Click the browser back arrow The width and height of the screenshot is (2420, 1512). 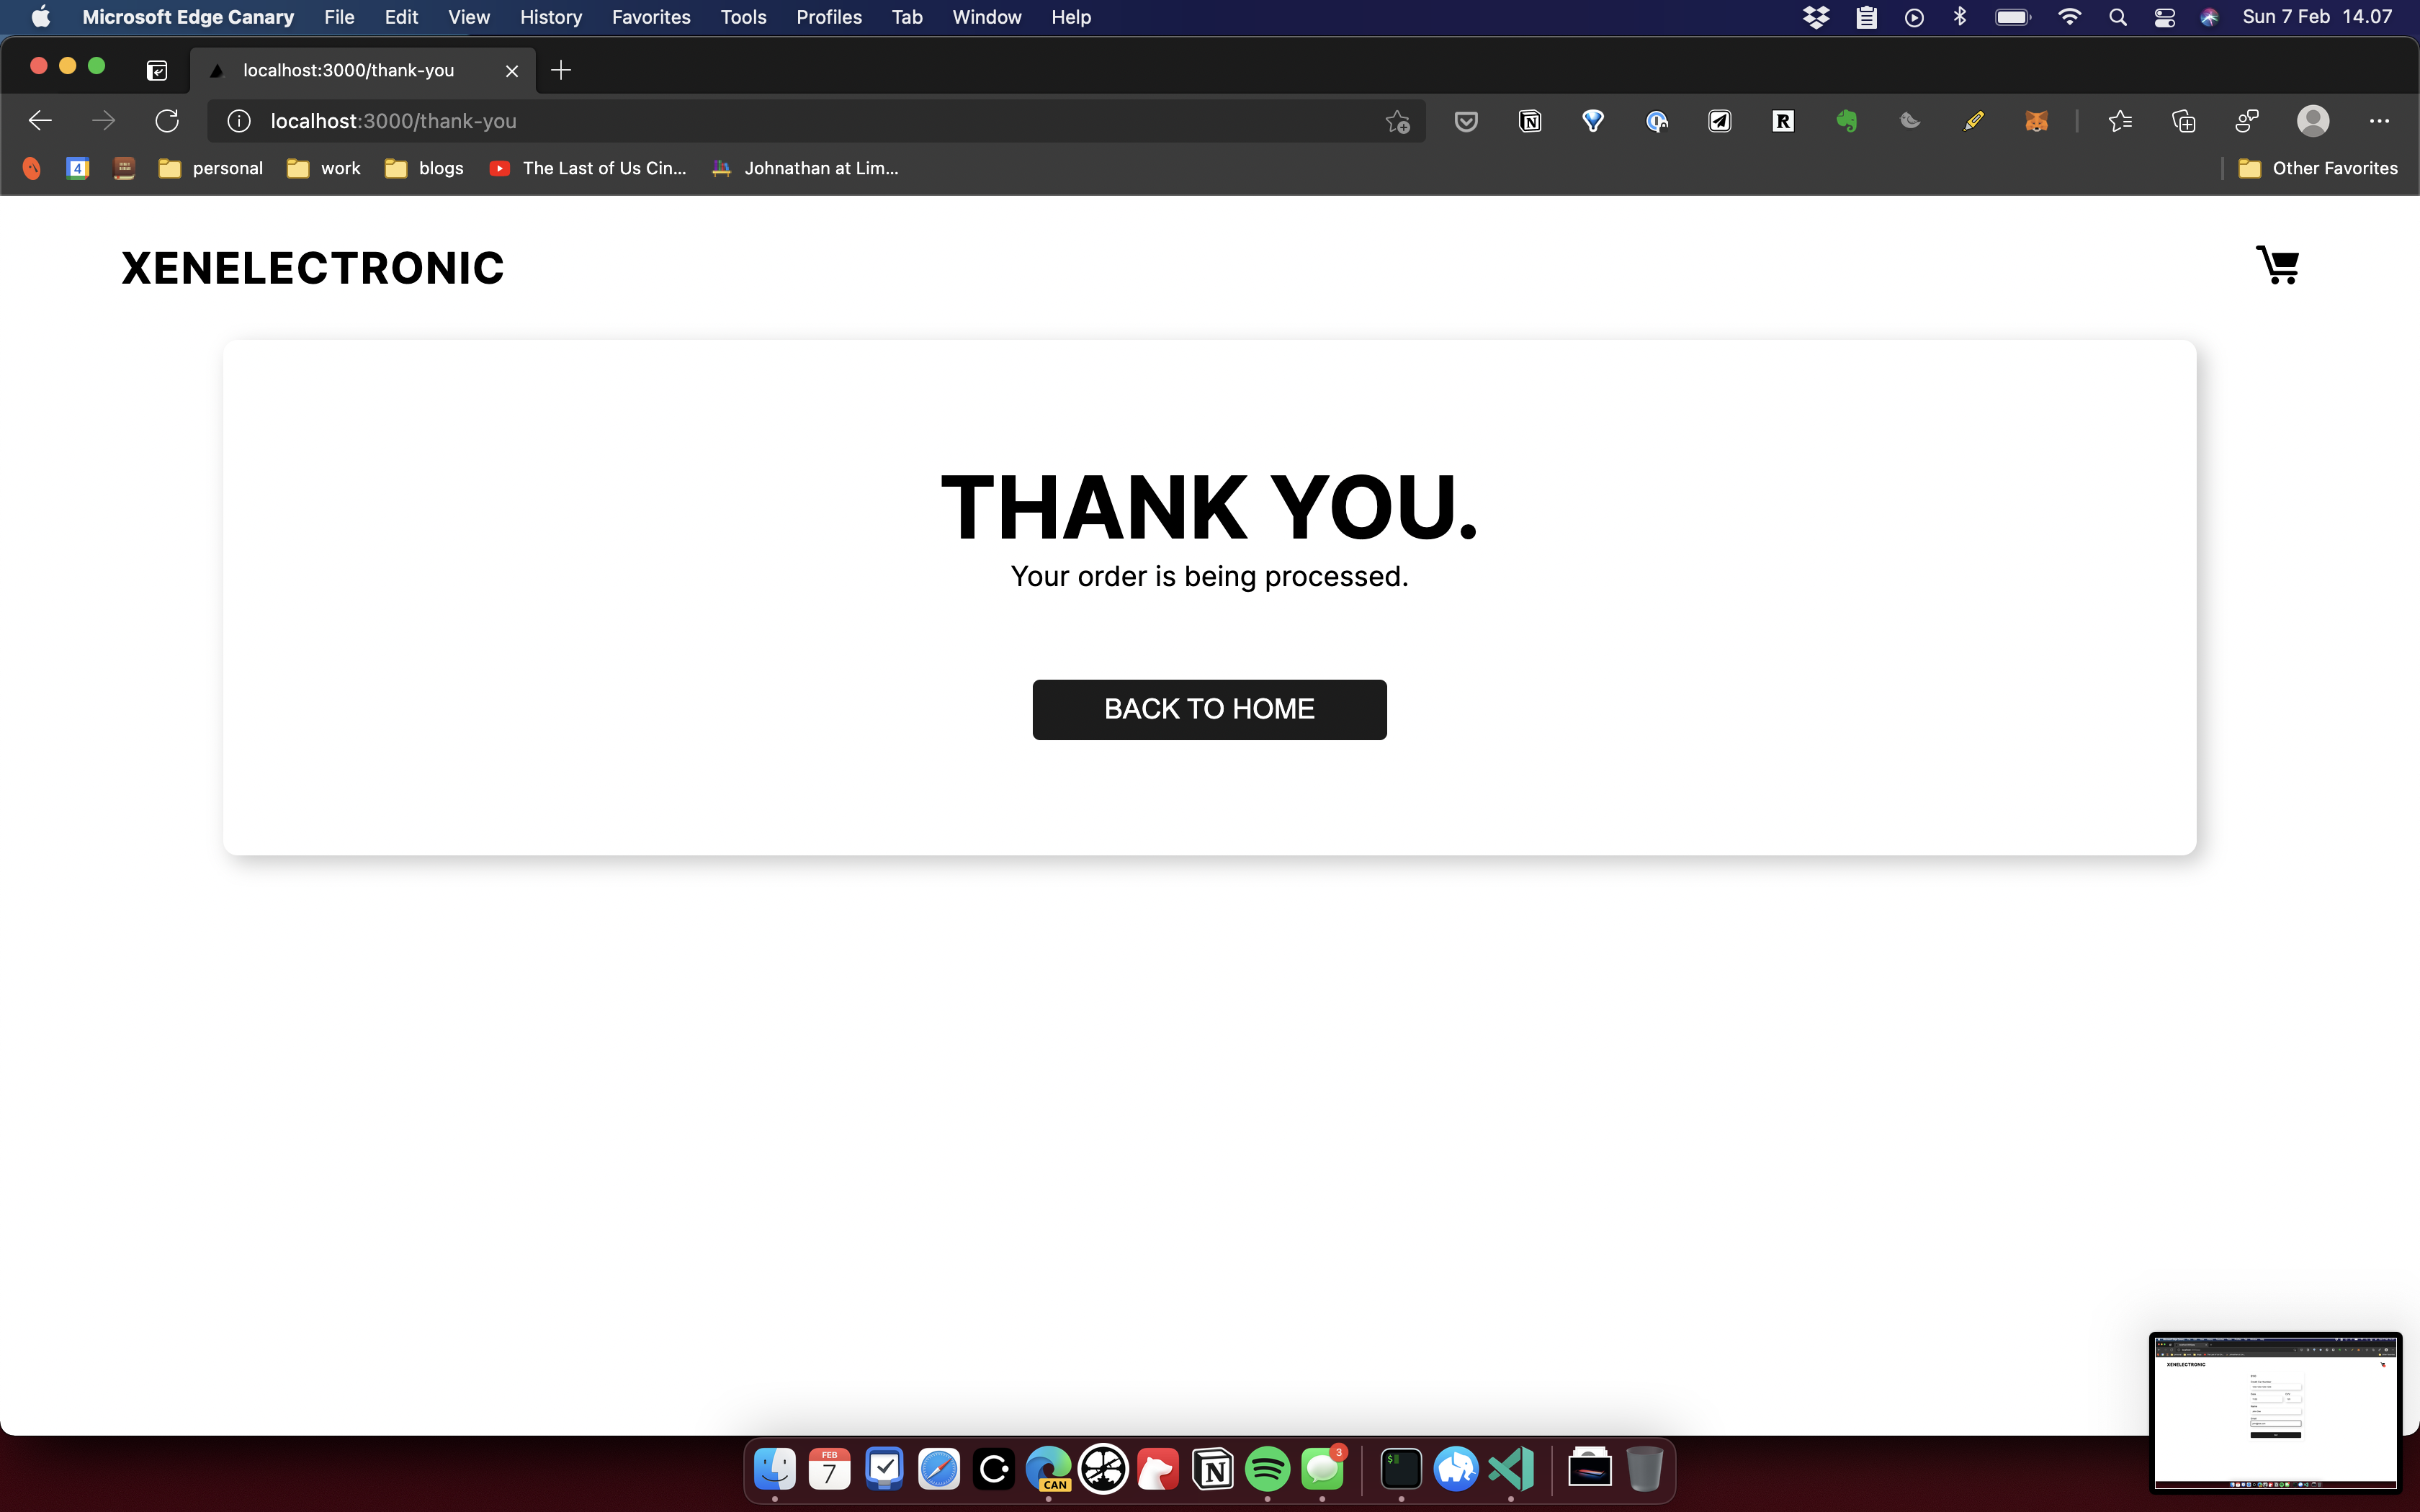40,121
